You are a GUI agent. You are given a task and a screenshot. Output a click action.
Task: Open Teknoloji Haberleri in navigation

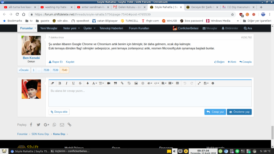111,28
